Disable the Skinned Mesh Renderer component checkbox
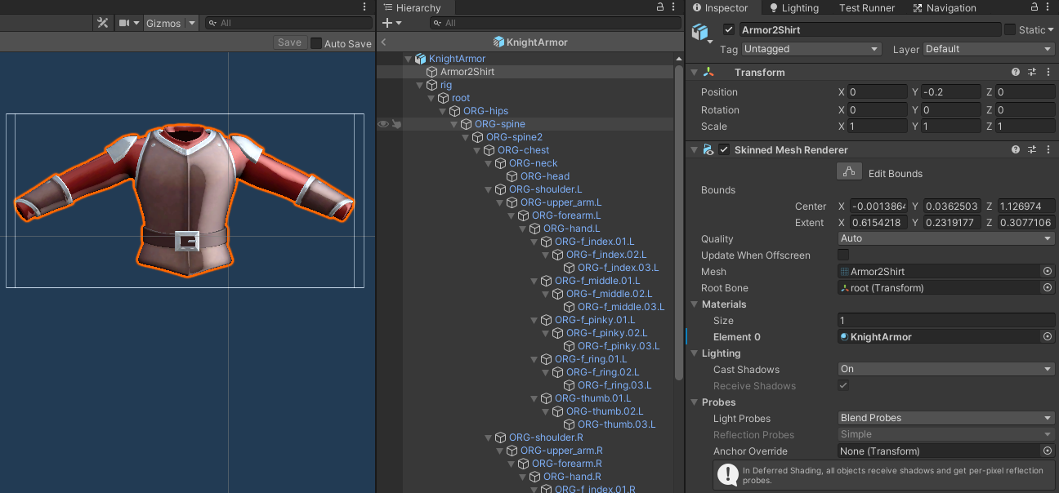Screen dimensions: 1059x493 (x=724, y=150)
